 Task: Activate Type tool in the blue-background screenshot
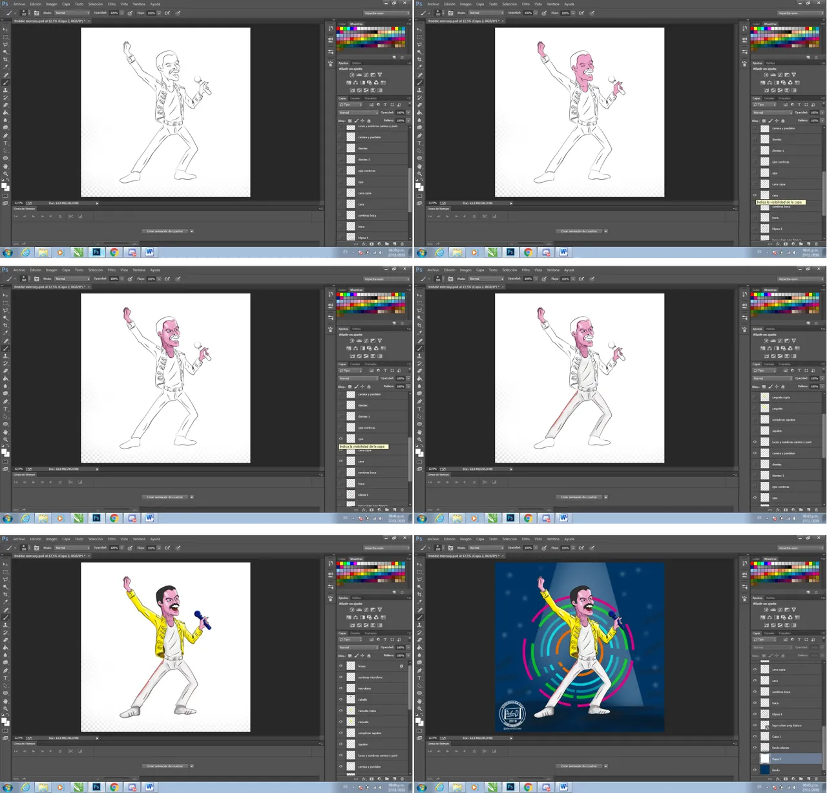419,678
